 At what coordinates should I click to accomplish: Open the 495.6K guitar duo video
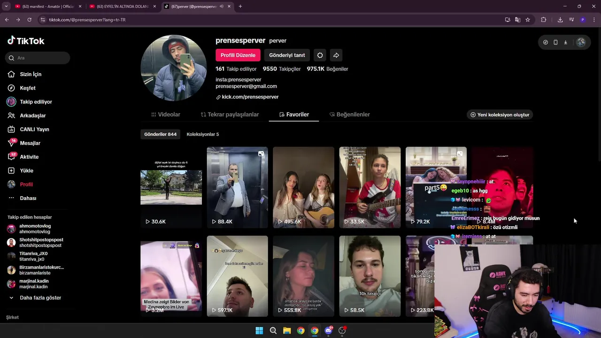pyautogui.click(x=303, y=187)
